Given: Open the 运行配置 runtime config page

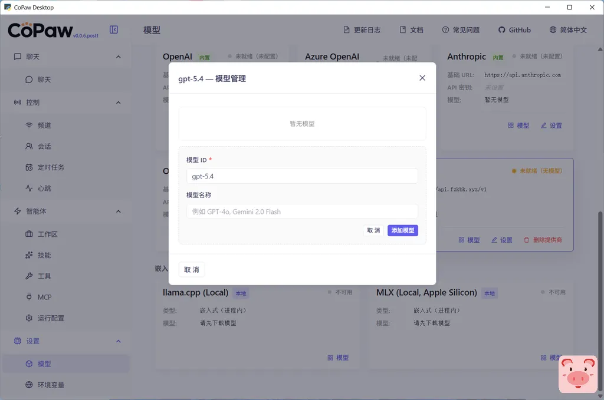Looking at the screenshot, I should coord(66,318).
